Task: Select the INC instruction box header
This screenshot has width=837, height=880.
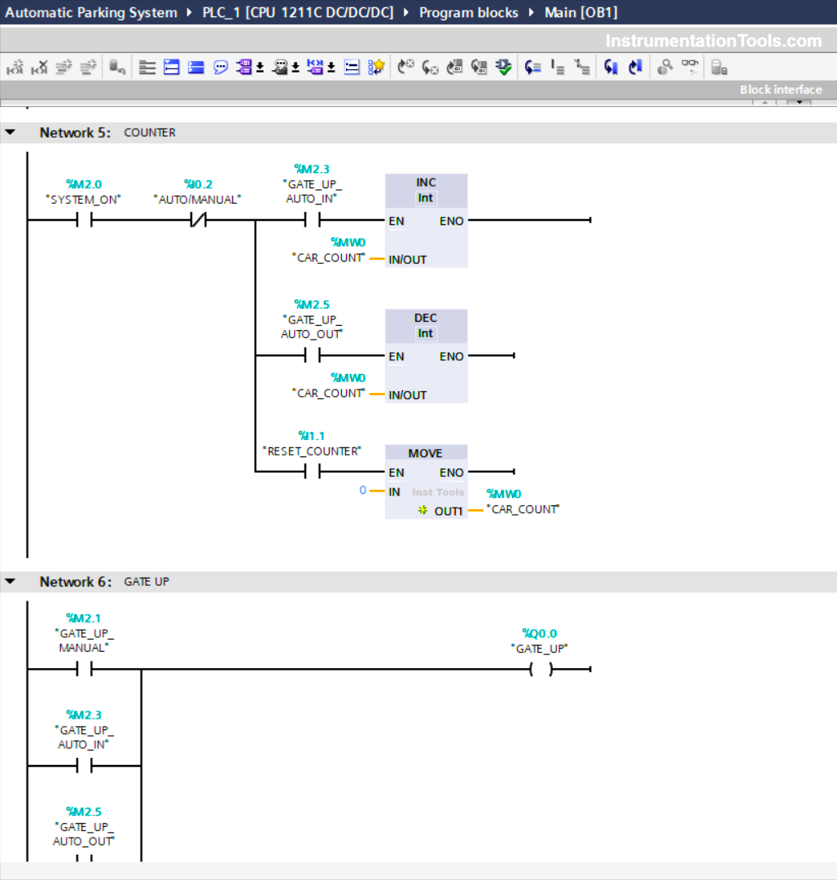Action: pos(426,183)
